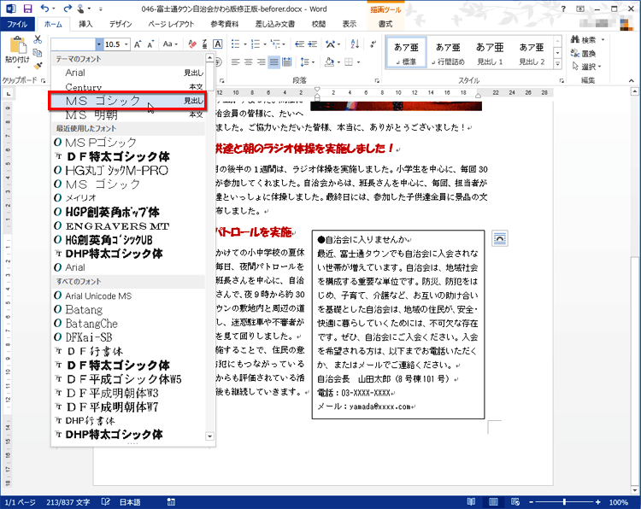Align text to the right
The image size is (641, 509).
click(x=262, y=62)
